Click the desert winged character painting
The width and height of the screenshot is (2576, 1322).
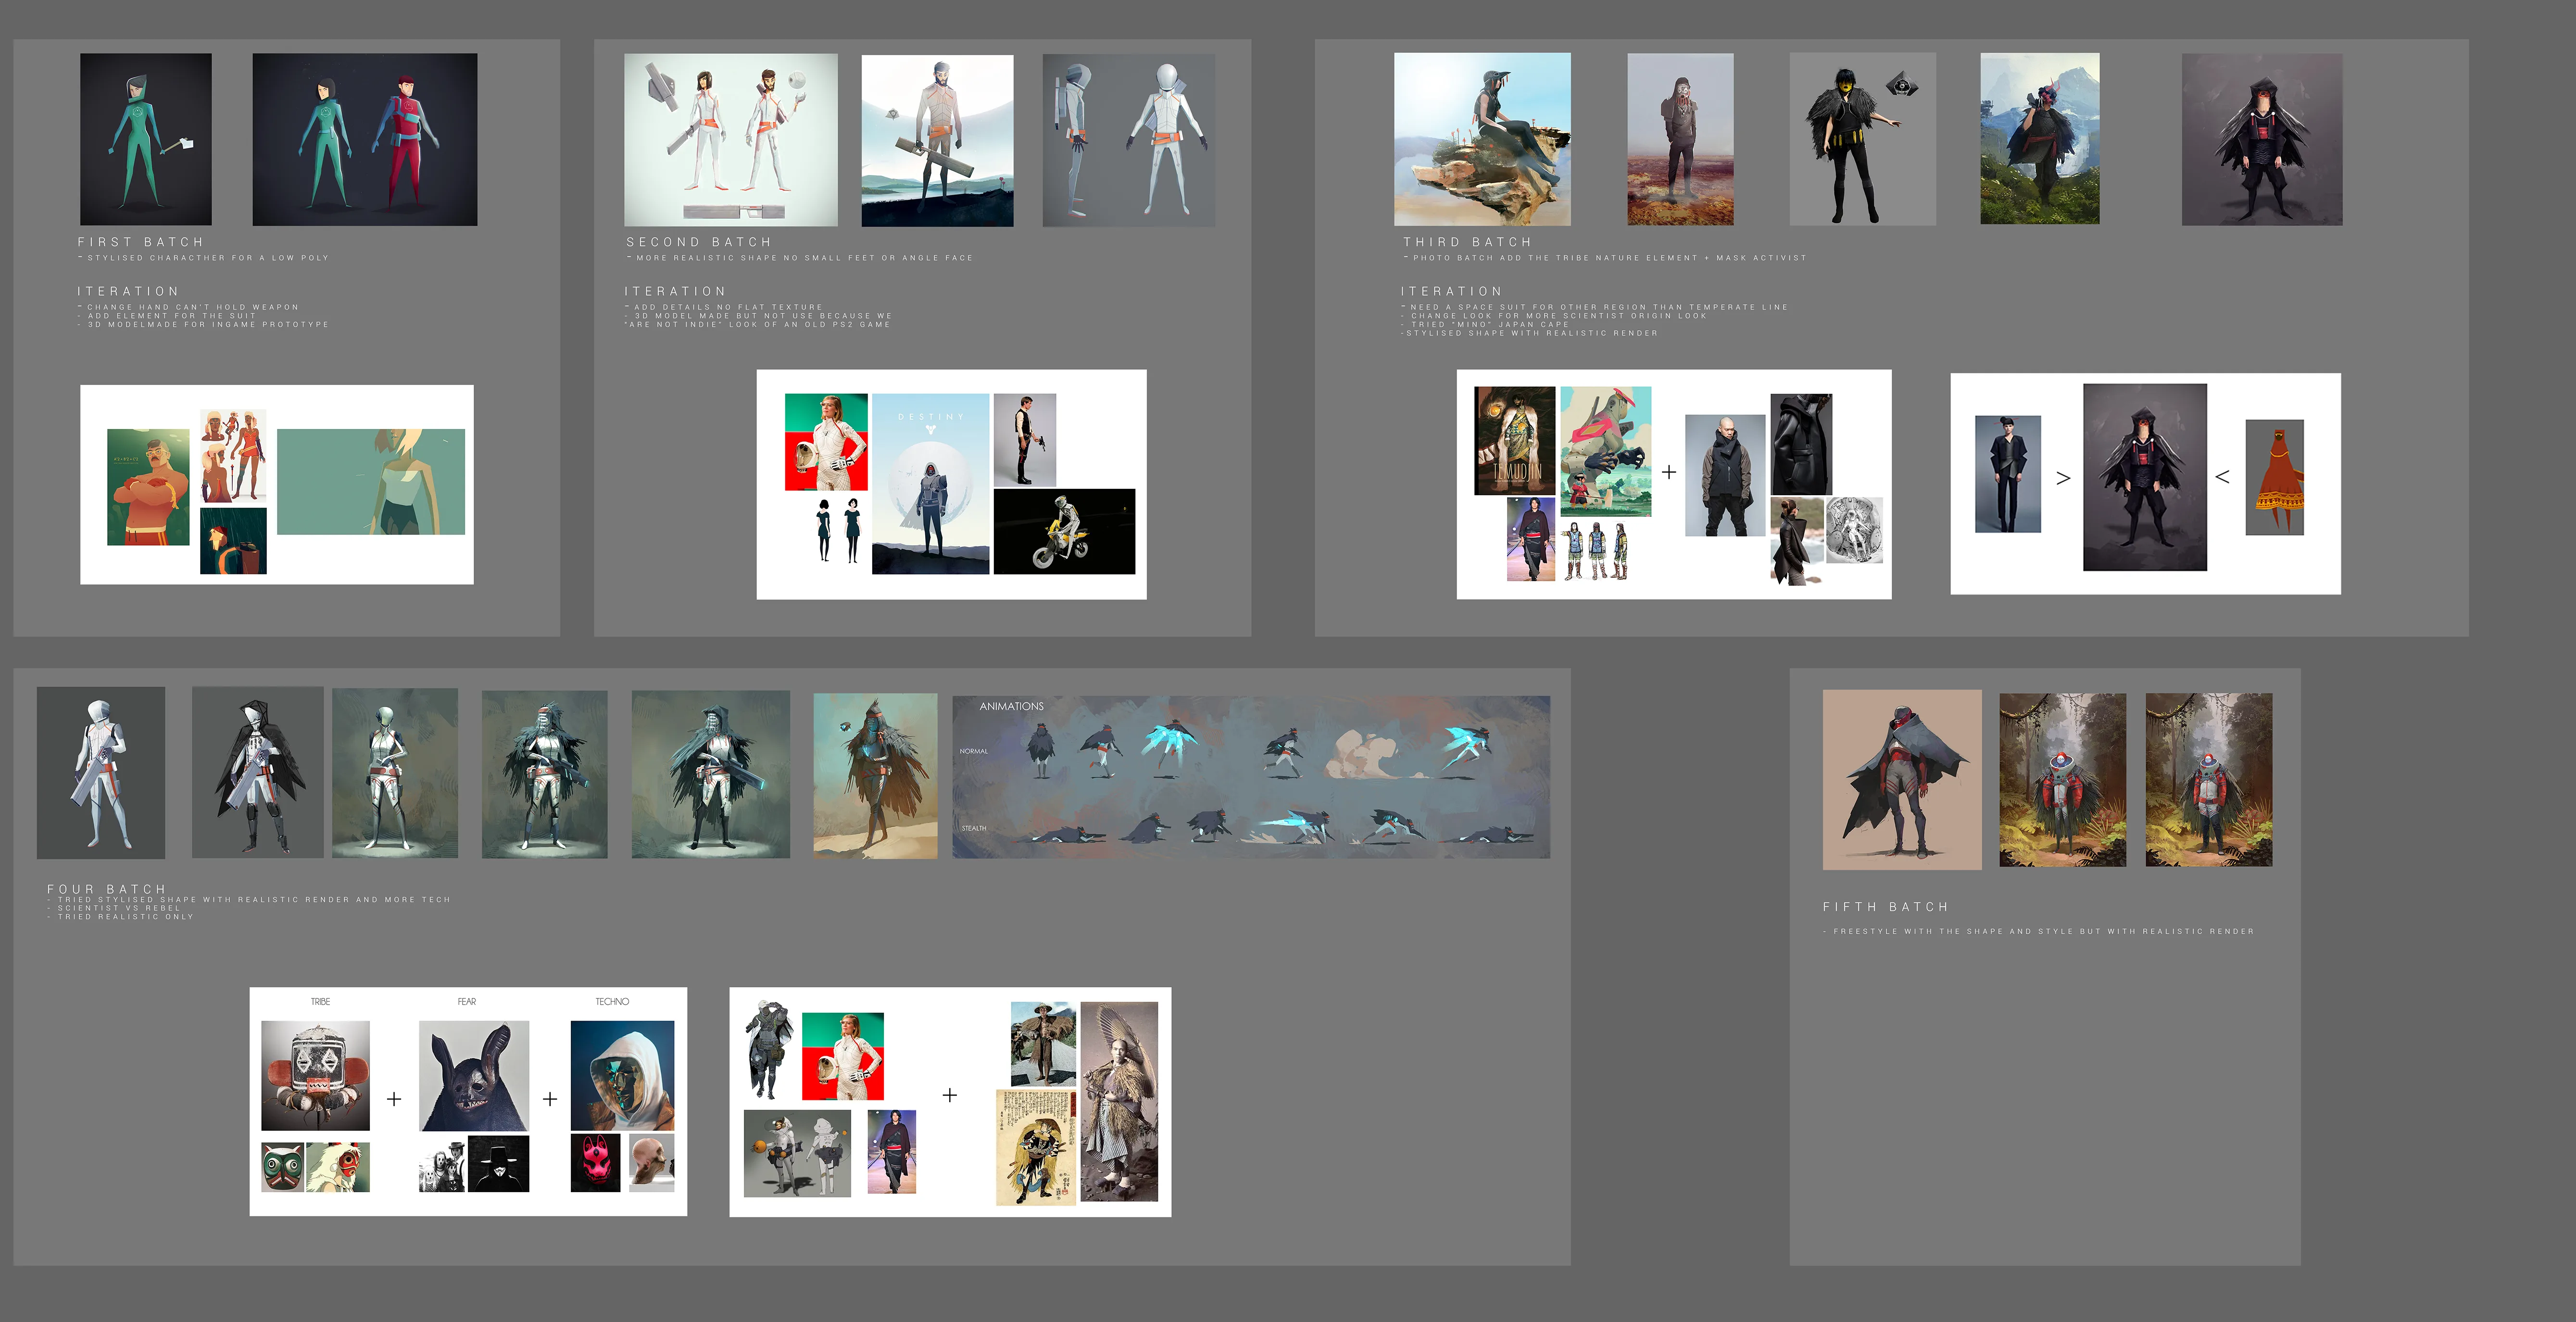(875, 776)
